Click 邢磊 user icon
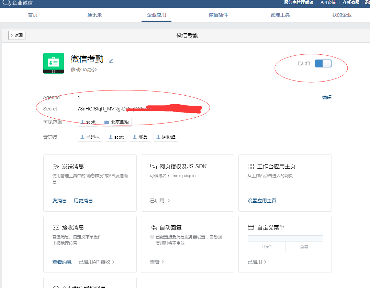The height and width of the screenshot is (288, 370). 135,137
